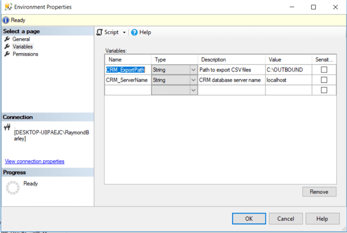Enable Sensitive checkbox for CRM_ServerName
Image resolution: width=347 pixels, height=233 pixels.
coord(324,80)
